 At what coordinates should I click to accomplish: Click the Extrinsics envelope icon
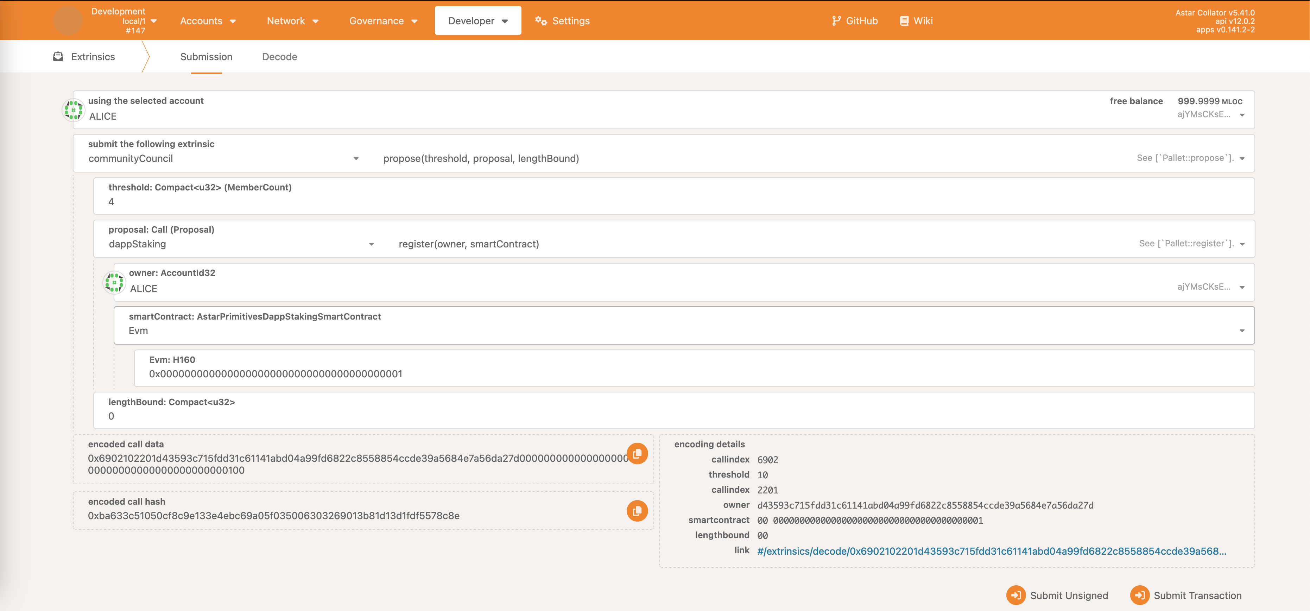click(58, 56)
